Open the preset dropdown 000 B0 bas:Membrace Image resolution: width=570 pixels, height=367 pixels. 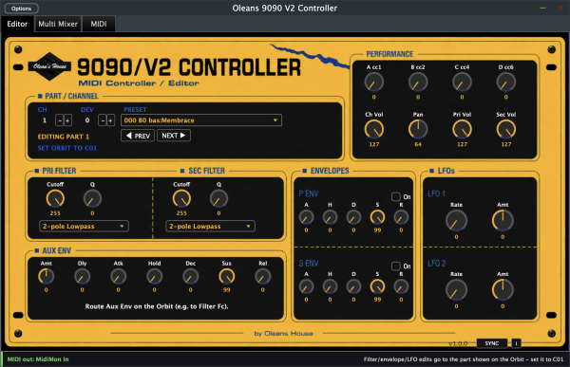[x=201, y=120]
